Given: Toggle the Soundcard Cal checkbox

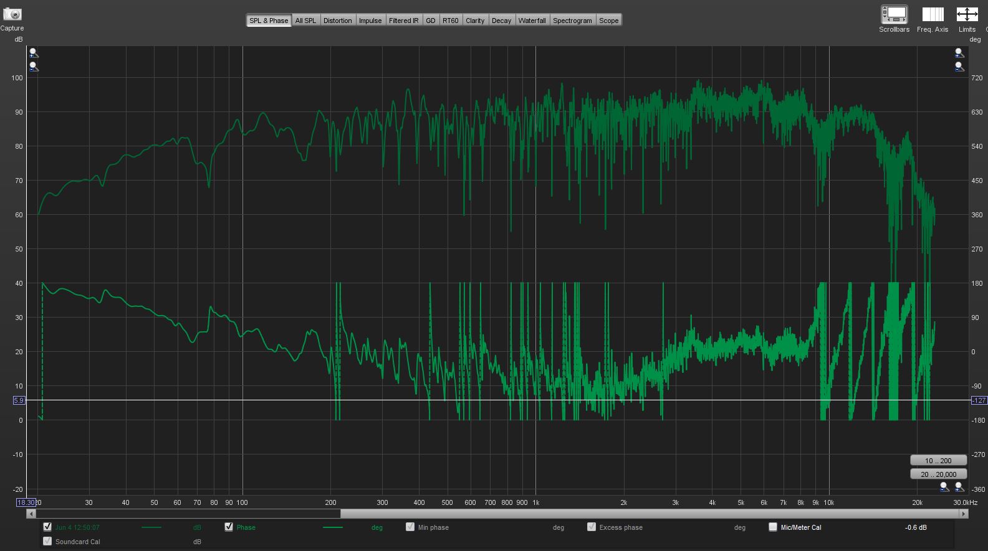Looking at the screenshot, I should click(47, 541).
